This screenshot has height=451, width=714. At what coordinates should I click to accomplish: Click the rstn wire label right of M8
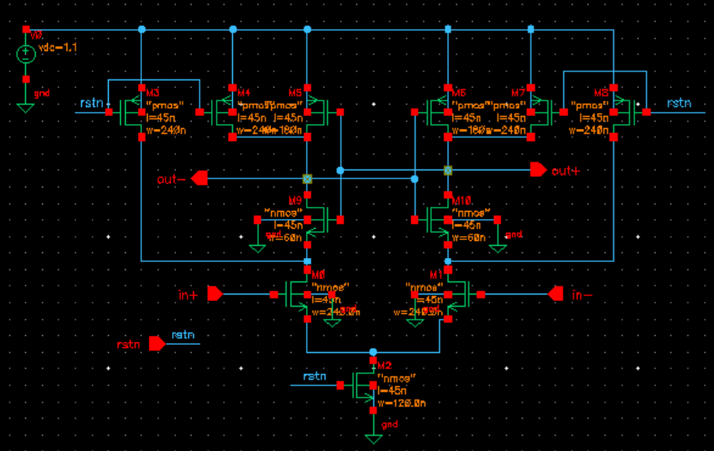679,103
